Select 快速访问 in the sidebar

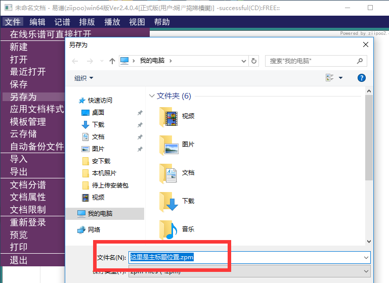tap(96, 101)
